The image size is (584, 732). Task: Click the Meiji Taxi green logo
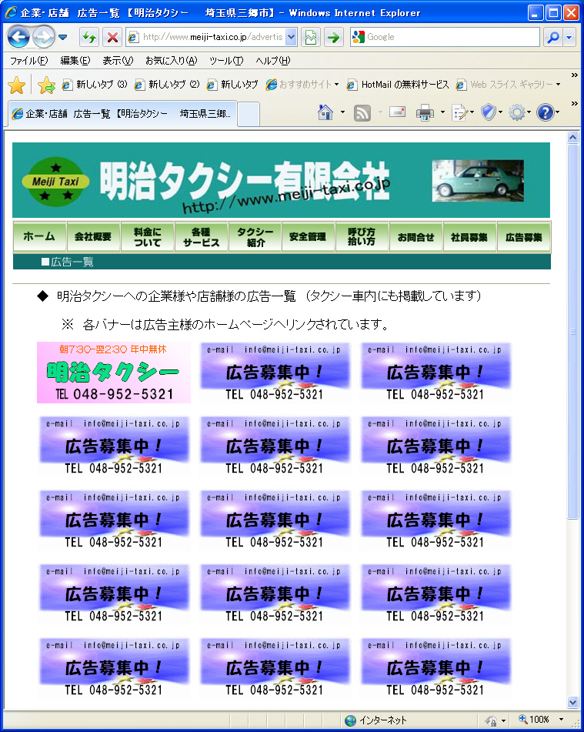pyautogui.click(x=55, y=182)
